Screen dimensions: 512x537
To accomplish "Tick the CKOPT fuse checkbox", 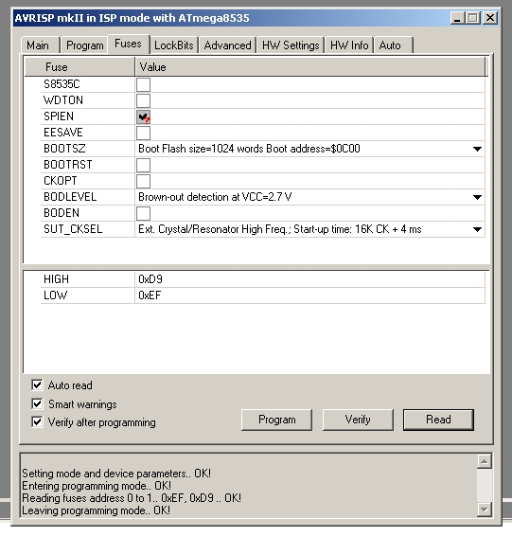I will coord(144,181).
